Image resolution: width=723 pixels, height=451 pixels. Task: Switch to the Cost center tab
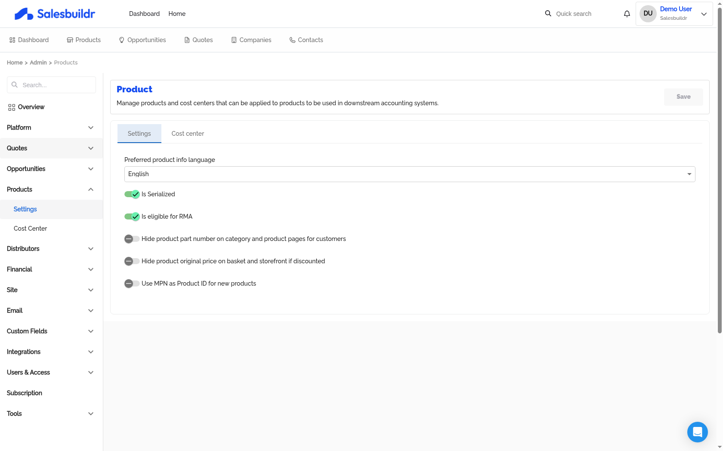coord(188,133)
